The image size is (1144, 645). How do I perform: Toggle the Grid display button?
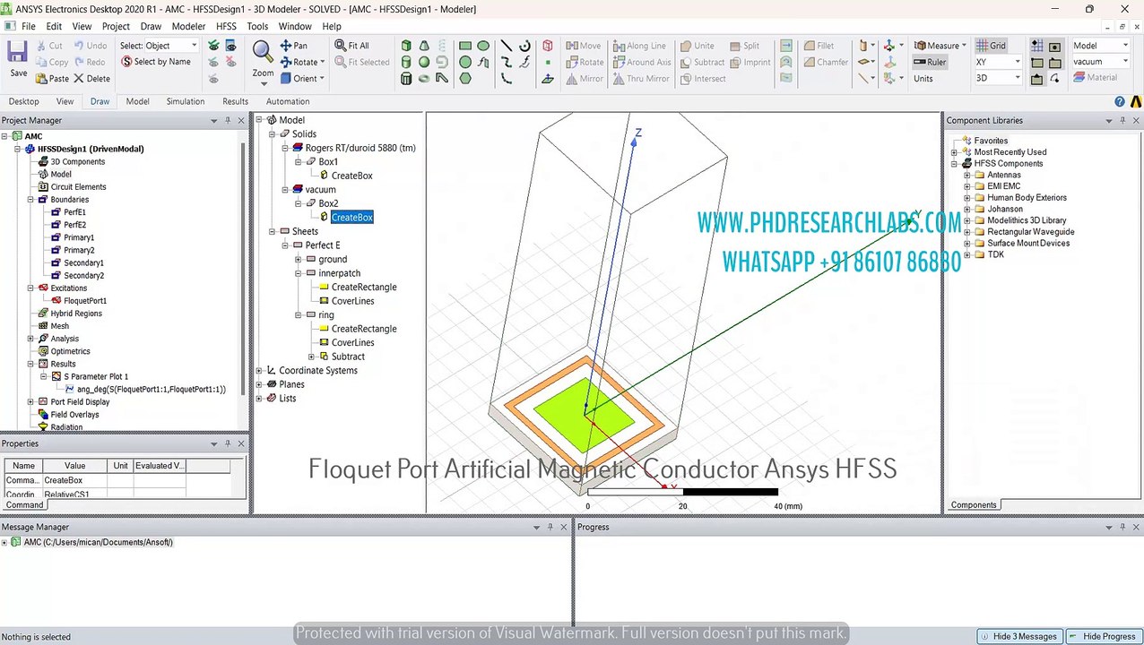pyautogui.click(x=991, y=46)
